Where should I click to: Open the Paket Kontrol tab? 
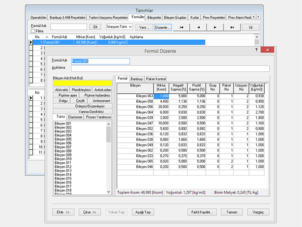pyautogui.click(x=156, y=79)
